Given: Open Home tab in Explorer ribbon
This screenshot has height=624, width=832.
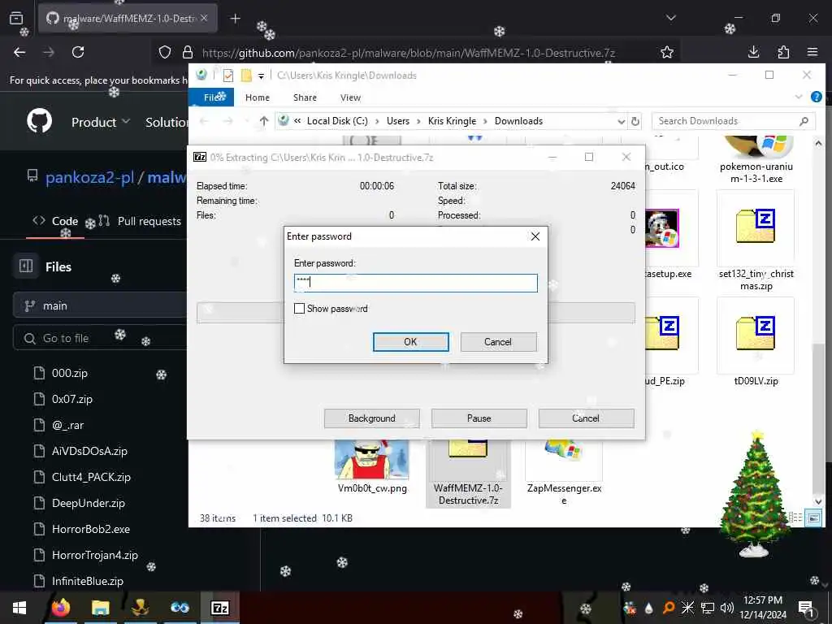Looking at the screenshot, I should click(x=258, y=97).
